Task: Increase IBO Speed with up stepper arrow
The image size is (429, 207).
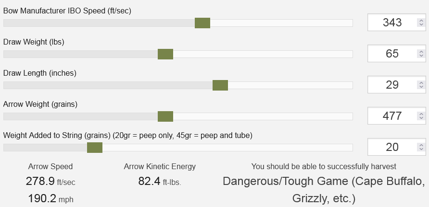Action: pos(421,21)
